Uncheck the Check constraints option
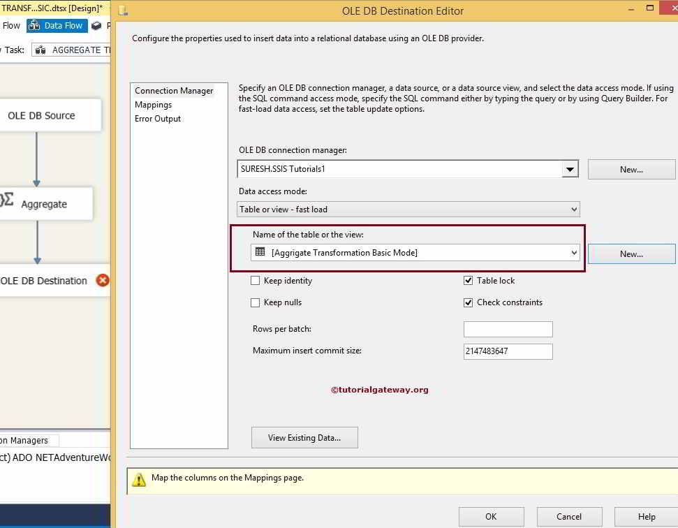678x528 pixels. [468, 302]
